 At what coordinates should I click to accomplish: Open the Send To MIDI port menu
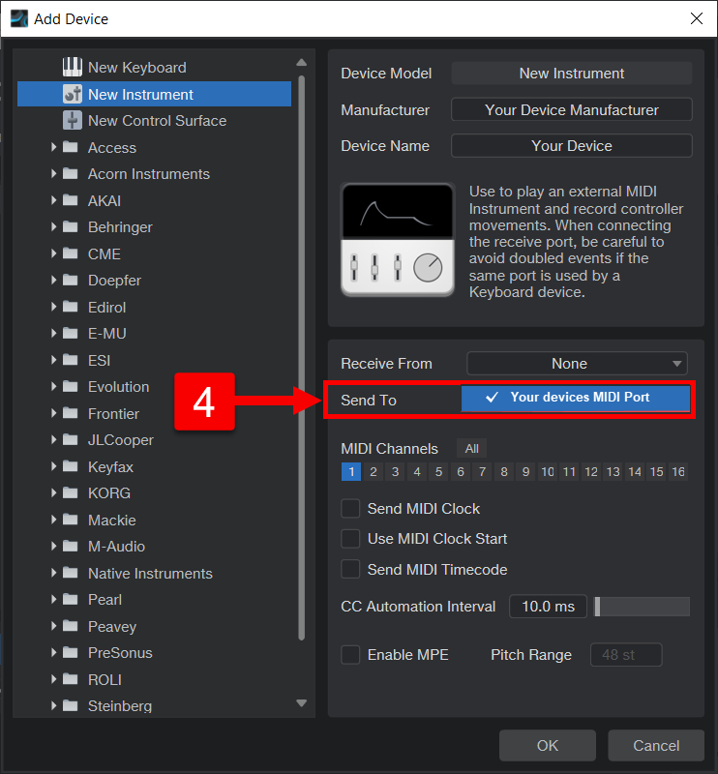576,399
